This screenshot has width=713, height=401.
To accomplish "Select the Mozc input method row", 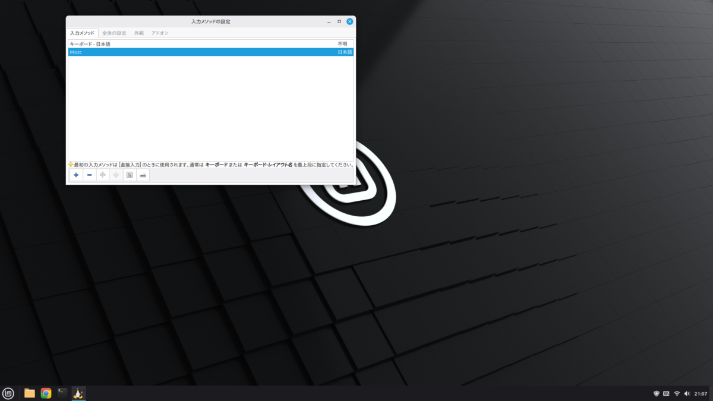I will point(211,52).
